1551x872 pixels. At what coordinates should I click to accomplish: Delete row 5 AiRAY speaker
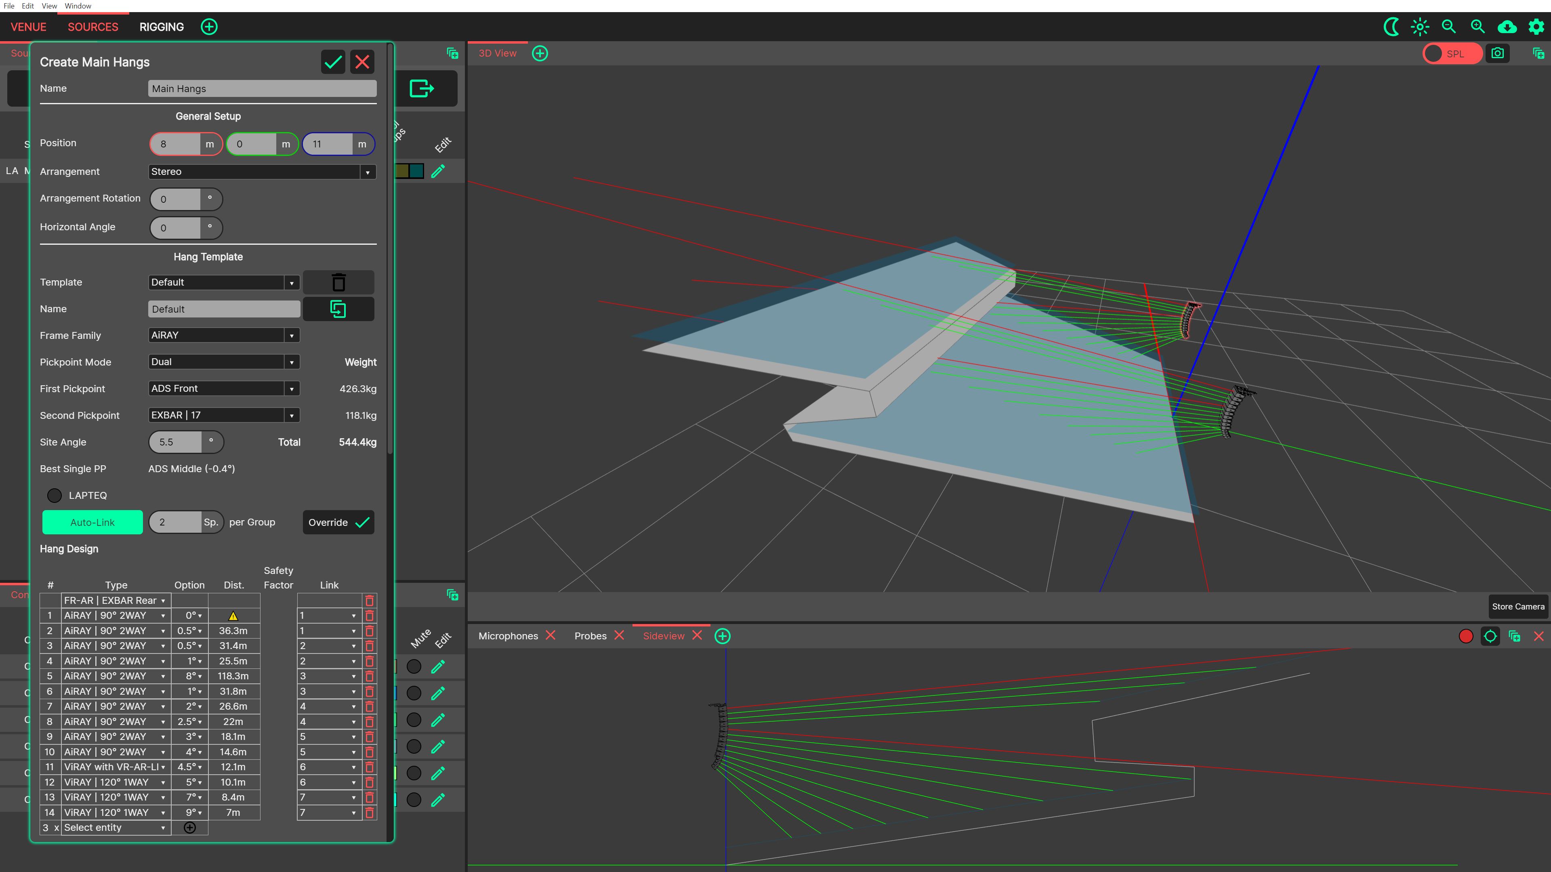click(x=370, y=676)
